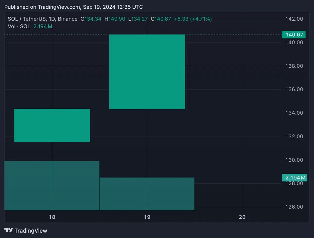Click the 2.194 M volume tag
The image size is (314, 238).
tap(294, 178)
